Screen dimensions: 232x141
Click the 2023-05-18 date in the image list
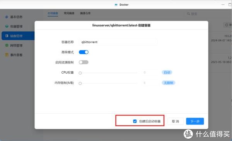point(221,62)
